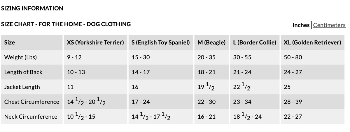This screenshot has width=350, height=132.
Task: Click the XL weight cell 50 - 80
Action: (x=293, y=57)
